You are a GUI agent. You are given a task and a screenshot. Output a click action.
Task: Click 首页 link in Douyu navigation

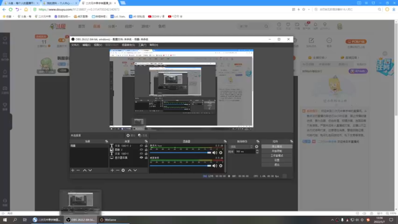82,26
